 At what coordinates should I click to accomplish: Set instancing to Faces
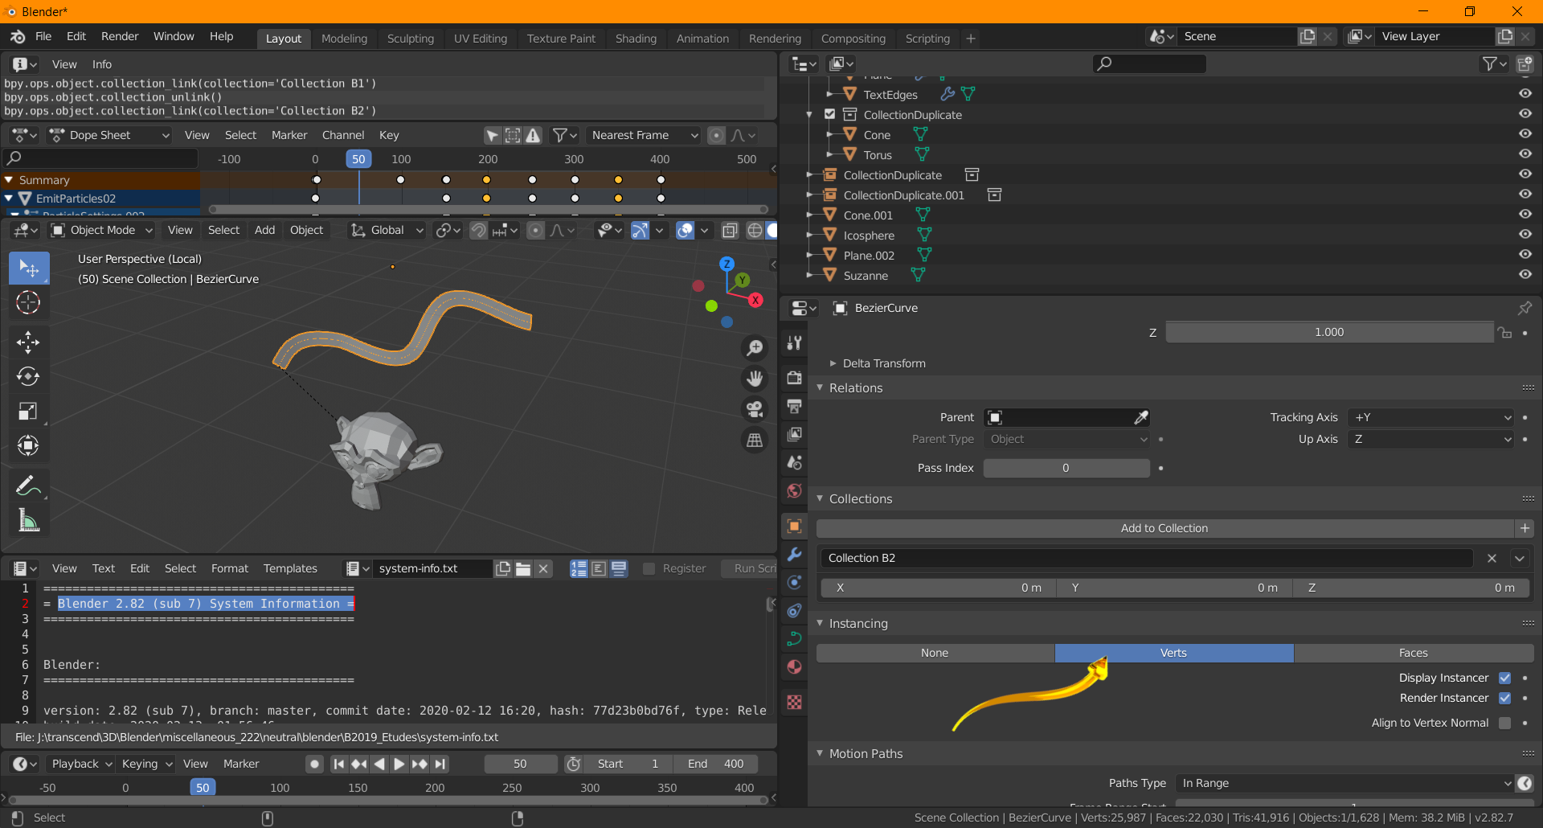pos(1413,653)
